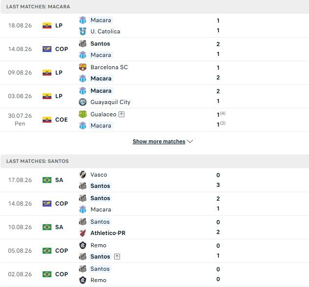The width and height of the screenshot is (309, 287).
Task: Click the COP world flag on 14.08.26 Macara match
Action: [x=47, y=49]
